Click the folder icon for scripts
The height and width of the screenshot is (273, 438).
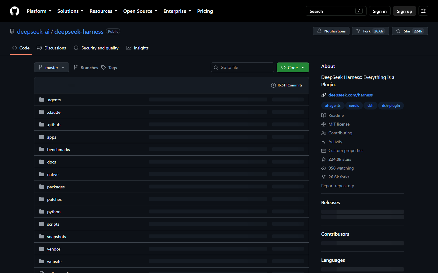[42, 224]
